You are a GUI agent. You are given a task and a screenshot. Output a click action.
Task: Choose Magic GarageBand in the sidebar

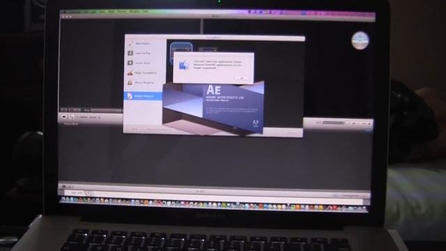coord(143,73)
